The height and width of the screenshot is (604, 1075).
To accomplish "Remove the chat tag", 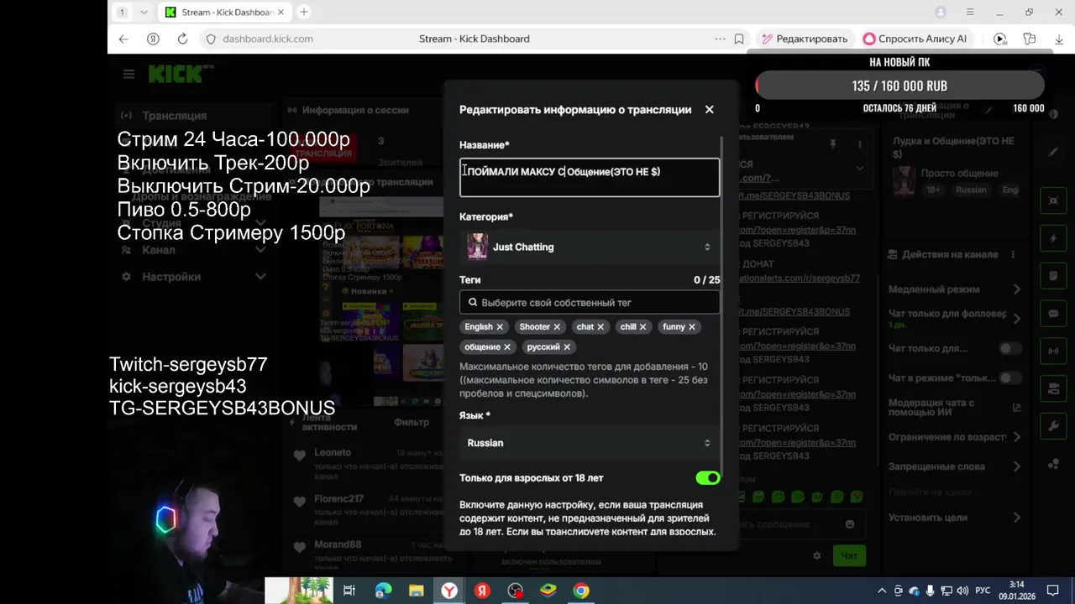I will (600, 327).
